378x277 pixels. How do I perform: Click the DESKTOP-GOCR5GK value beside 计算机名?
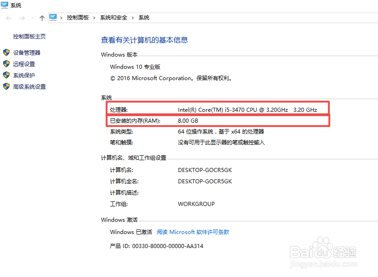205,170
